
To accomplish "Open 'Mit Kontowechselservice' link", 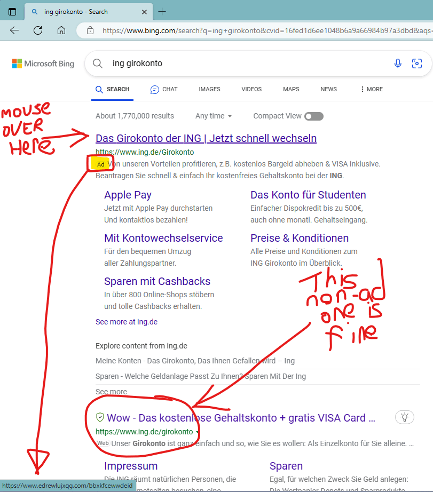I will [163, 238].
